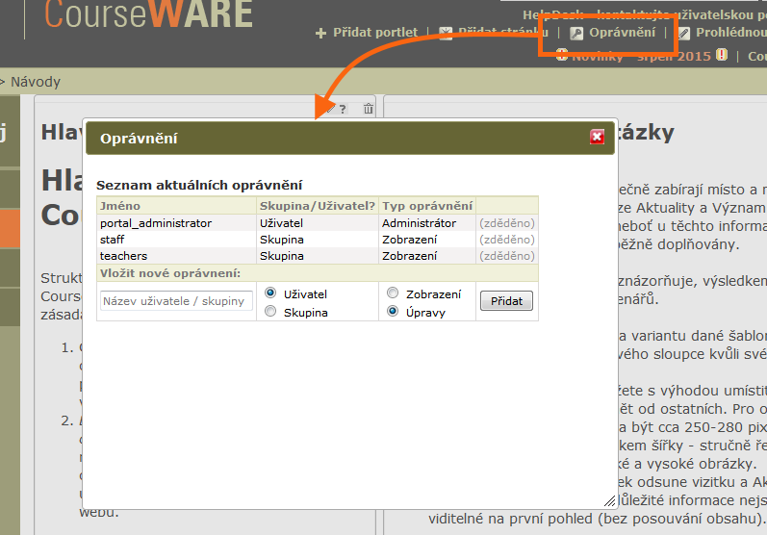The width and height of the screenshot is (767, 535).
Task: Click the pencil icon beside Prohlédnout
Action: point(684,34)
